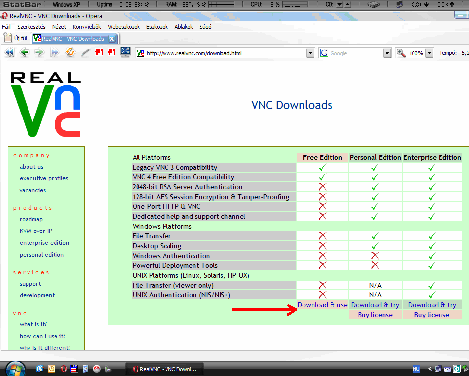Open the Szerkesztés menu
The height and width of the screenshot is (376, 469).
click(31, 27)
